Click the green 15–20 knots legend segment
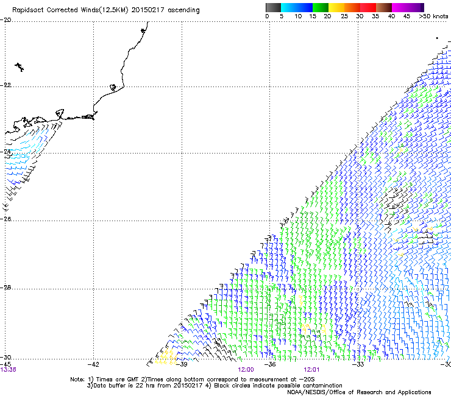Image resolution: width=451 pixels, height=396 pixels. tap(321, 7)
